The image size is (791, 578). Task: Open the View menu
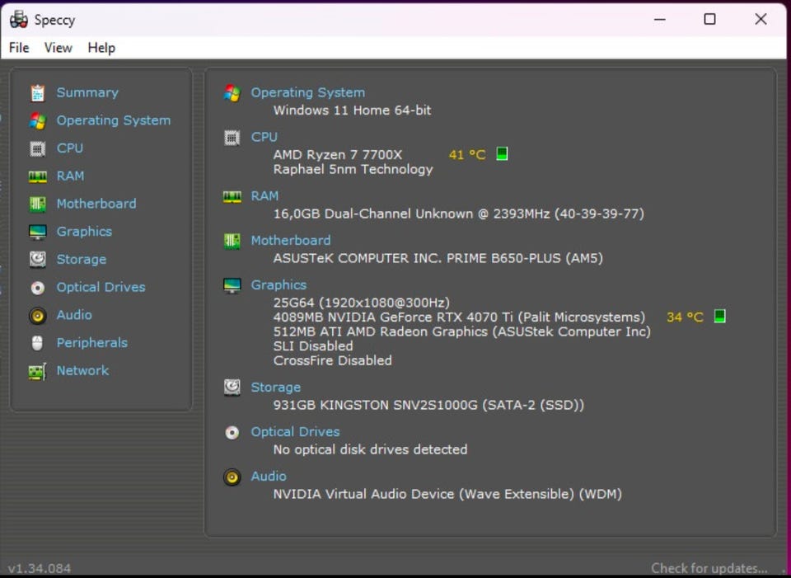coord(58,48)
